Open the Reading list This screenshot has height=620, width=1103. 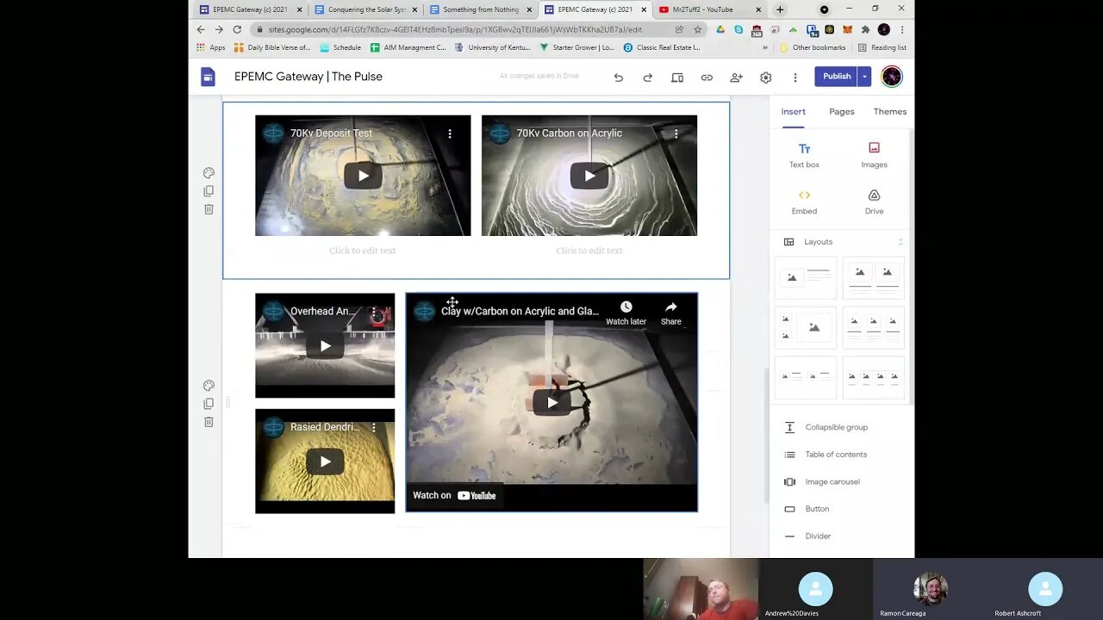click(882, 47)
